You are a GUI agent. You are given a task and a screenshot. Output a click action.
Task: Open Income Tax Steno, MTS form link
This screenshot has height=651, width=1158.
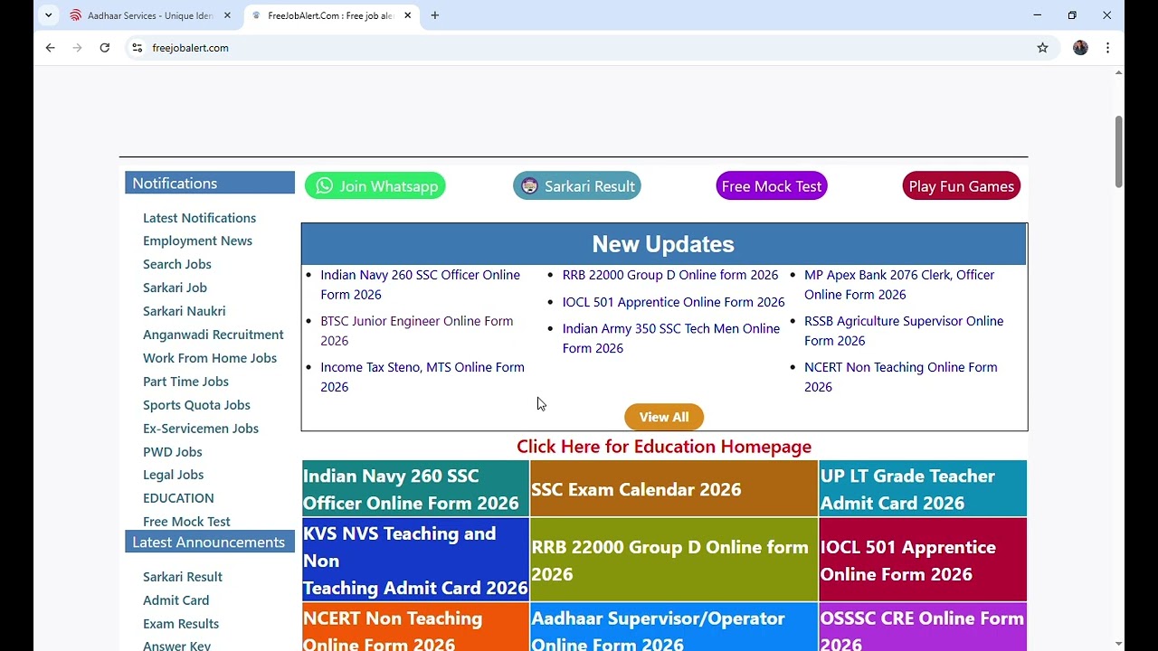pyautogui.click(x=422, y=377)
